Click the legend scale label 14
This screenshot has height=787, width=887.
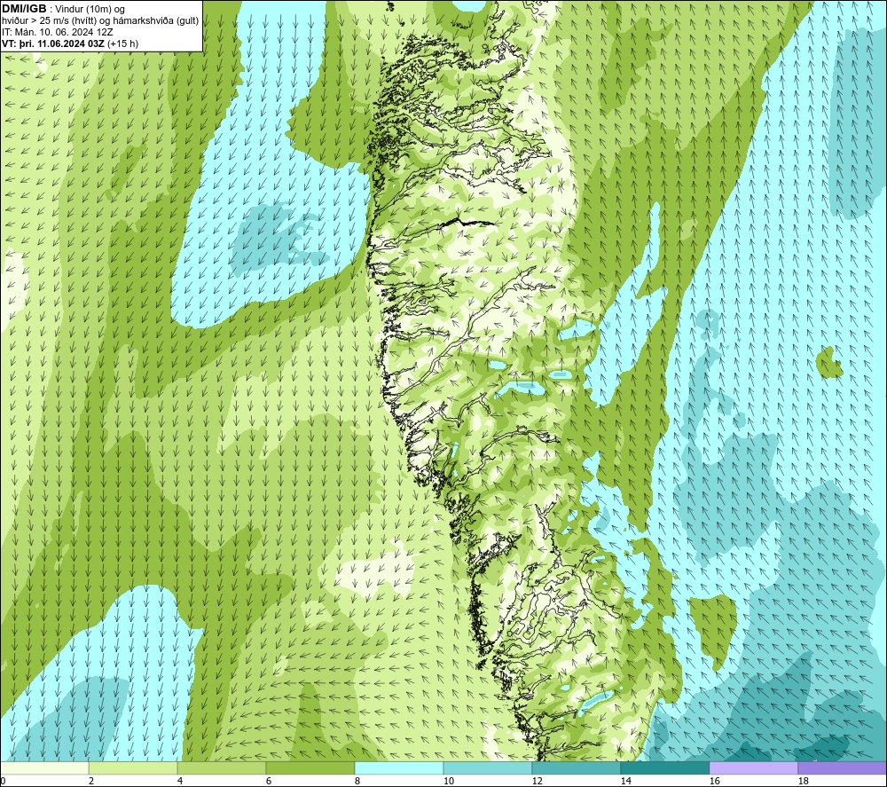(625, 781)
